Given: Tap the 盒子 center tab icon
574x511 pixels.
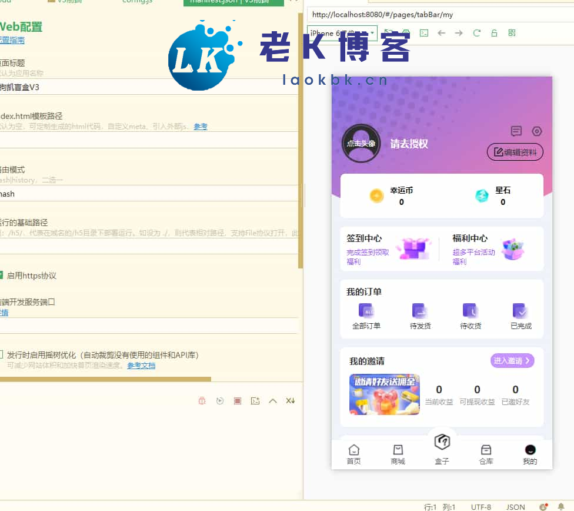Looking at the screenshot, I should click(442, 442).
